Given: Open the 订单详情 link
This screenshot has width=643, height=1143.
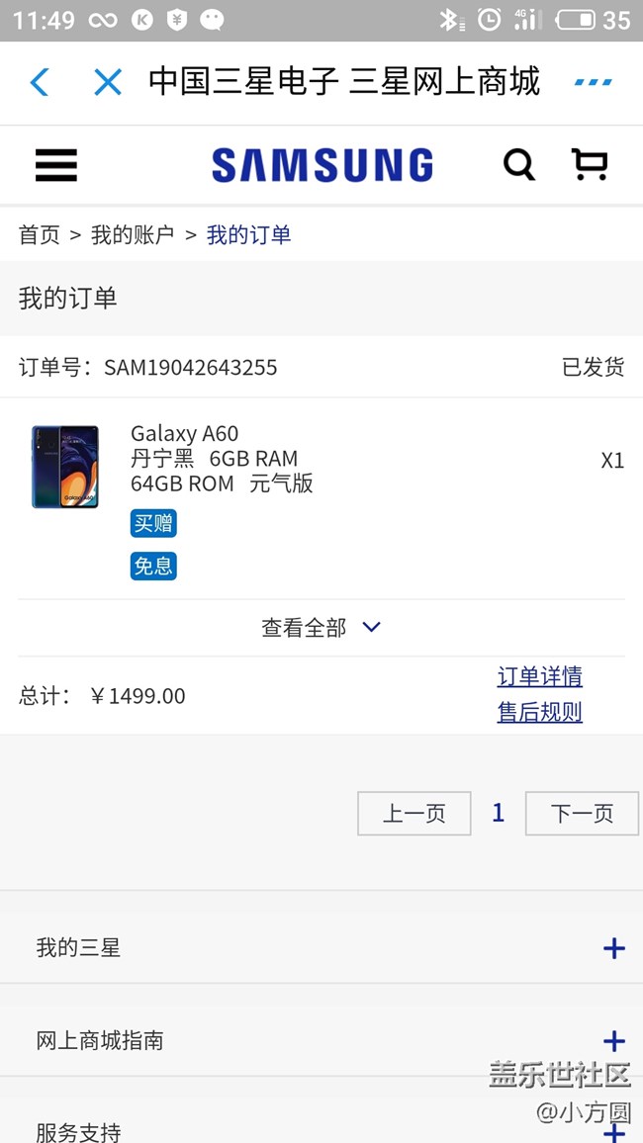Looking at the screenshot, I should point(539,676).
